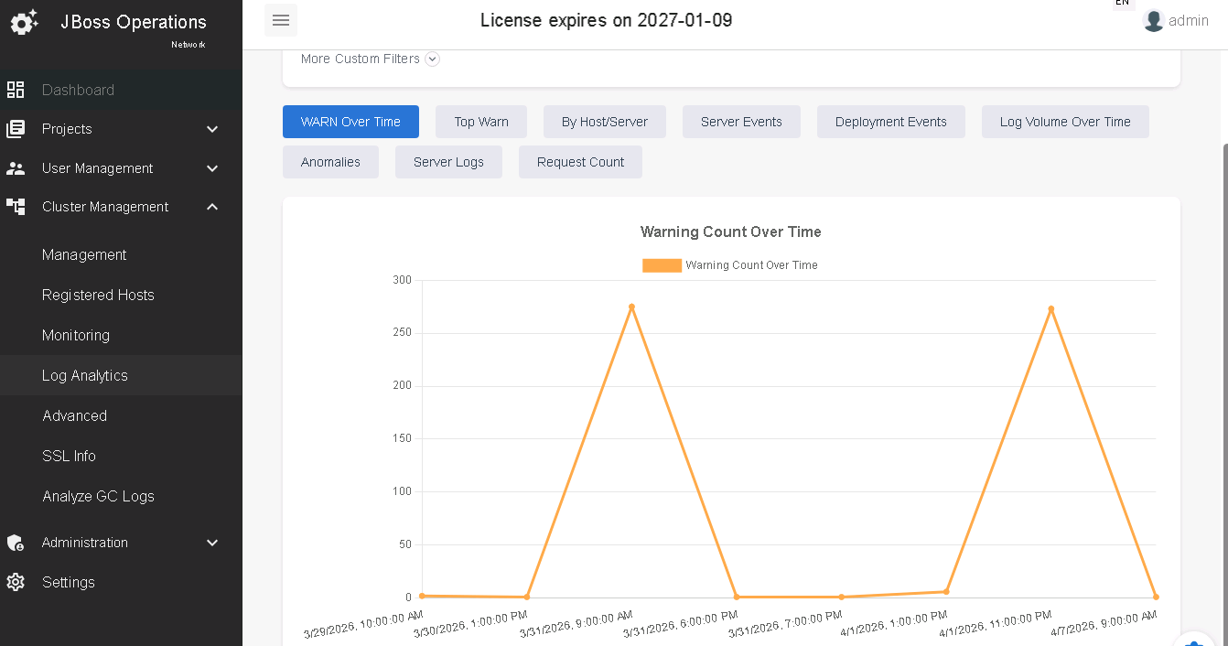Open the Server Logs view

coord(448,162)
